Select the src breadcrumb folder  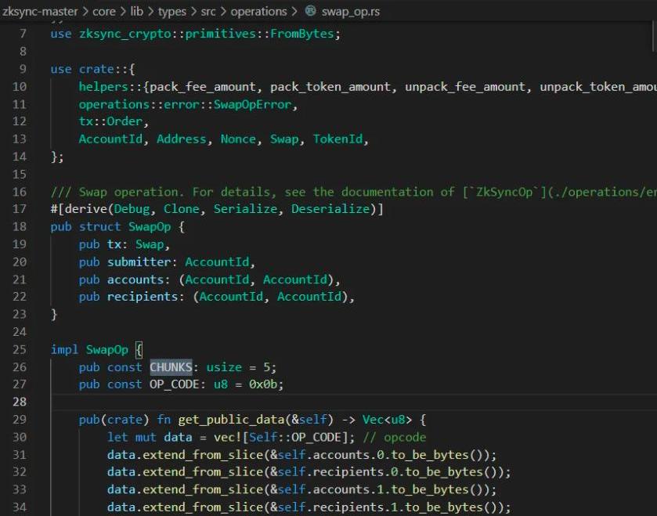208,12
